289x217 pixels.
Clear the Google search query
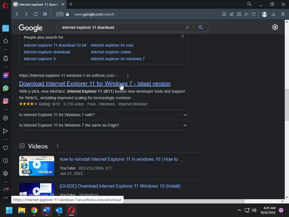(x=187, y=27)
